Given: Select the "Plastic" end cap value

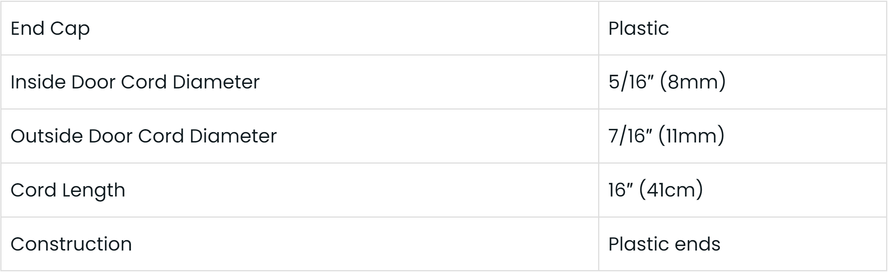Looking at the screenshot, I should pyautogui.click(x=638, y=28).
